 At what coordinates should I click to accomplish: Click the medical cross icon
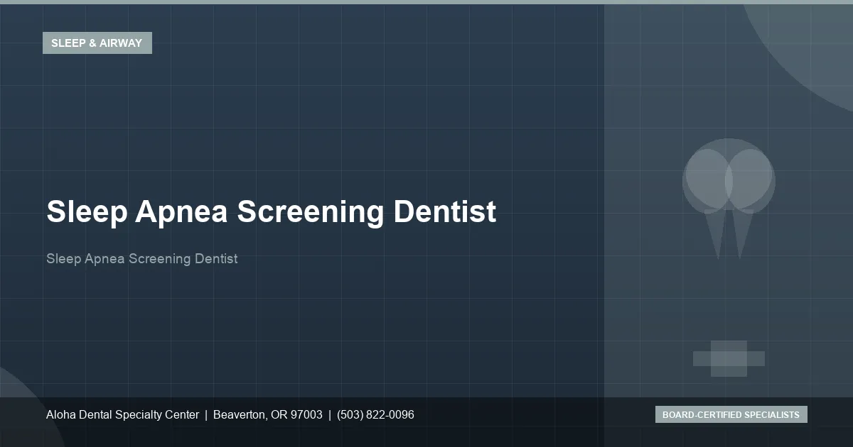click(x=729, y=358)
